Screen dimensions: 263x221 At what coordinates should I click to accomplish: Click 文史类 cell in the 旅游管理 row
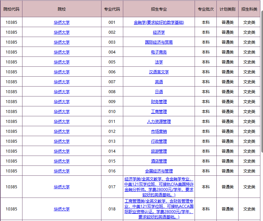pos(249,151)
